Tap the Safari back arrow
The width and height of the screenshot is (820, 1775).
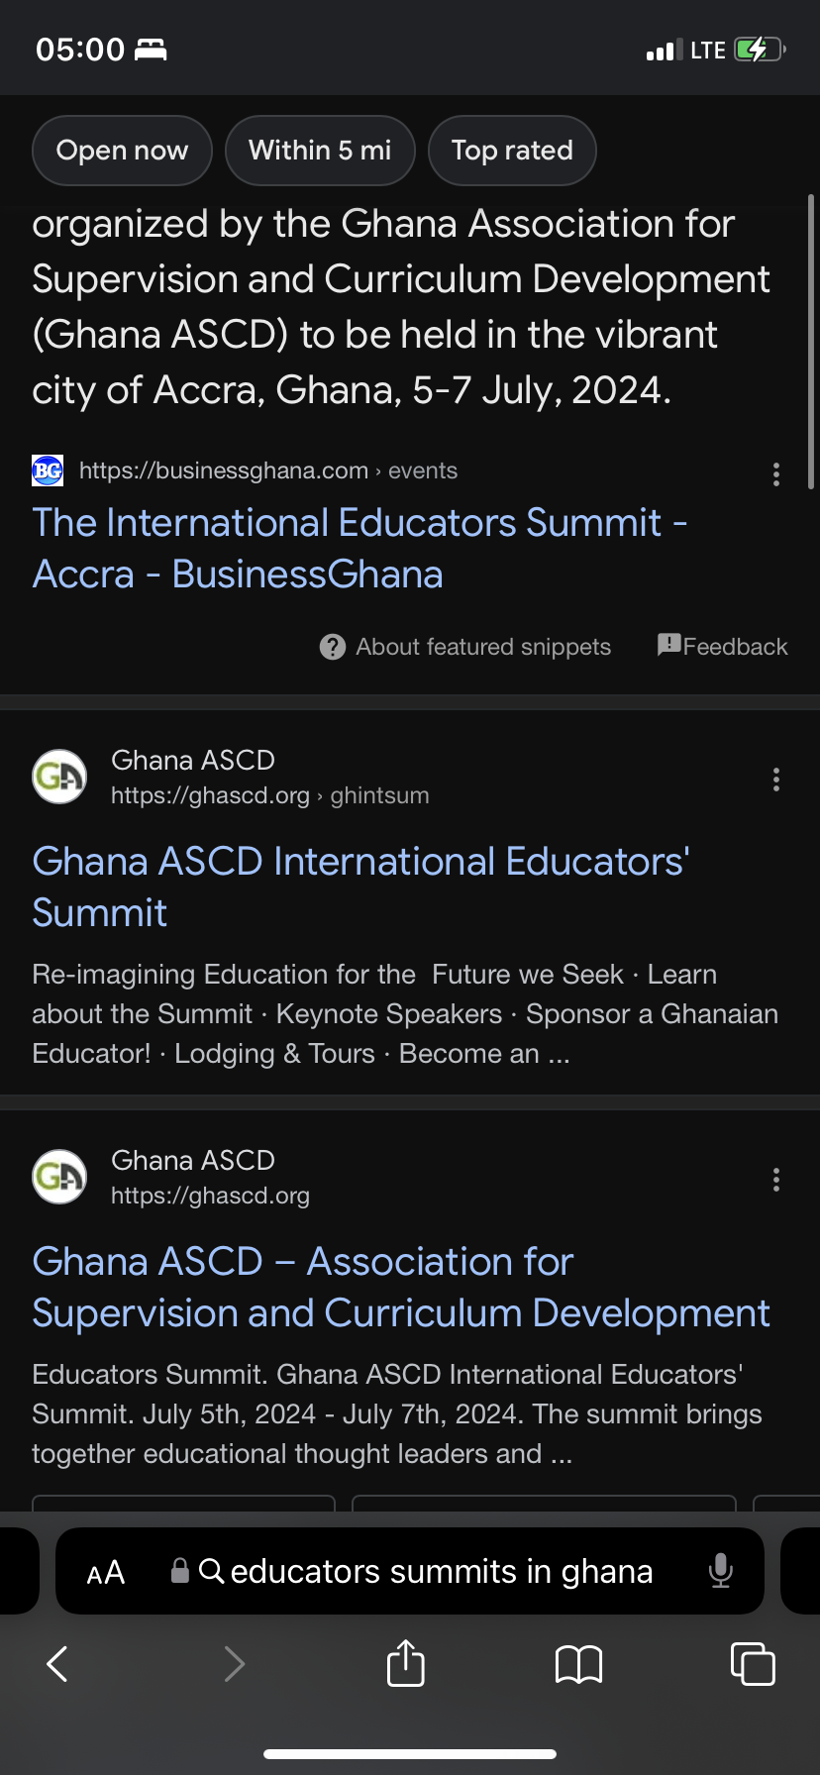[57, 1664]
